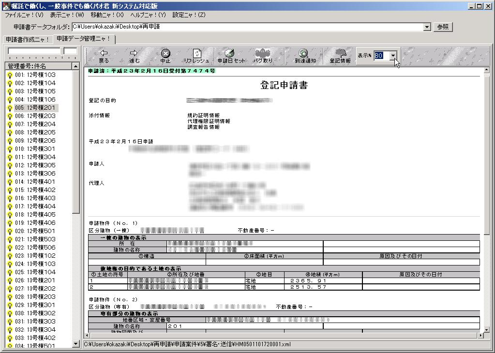Click the bulb icon beside 003: 12号棟105
The image size is (495, 353).
click(x=10, y=92)
